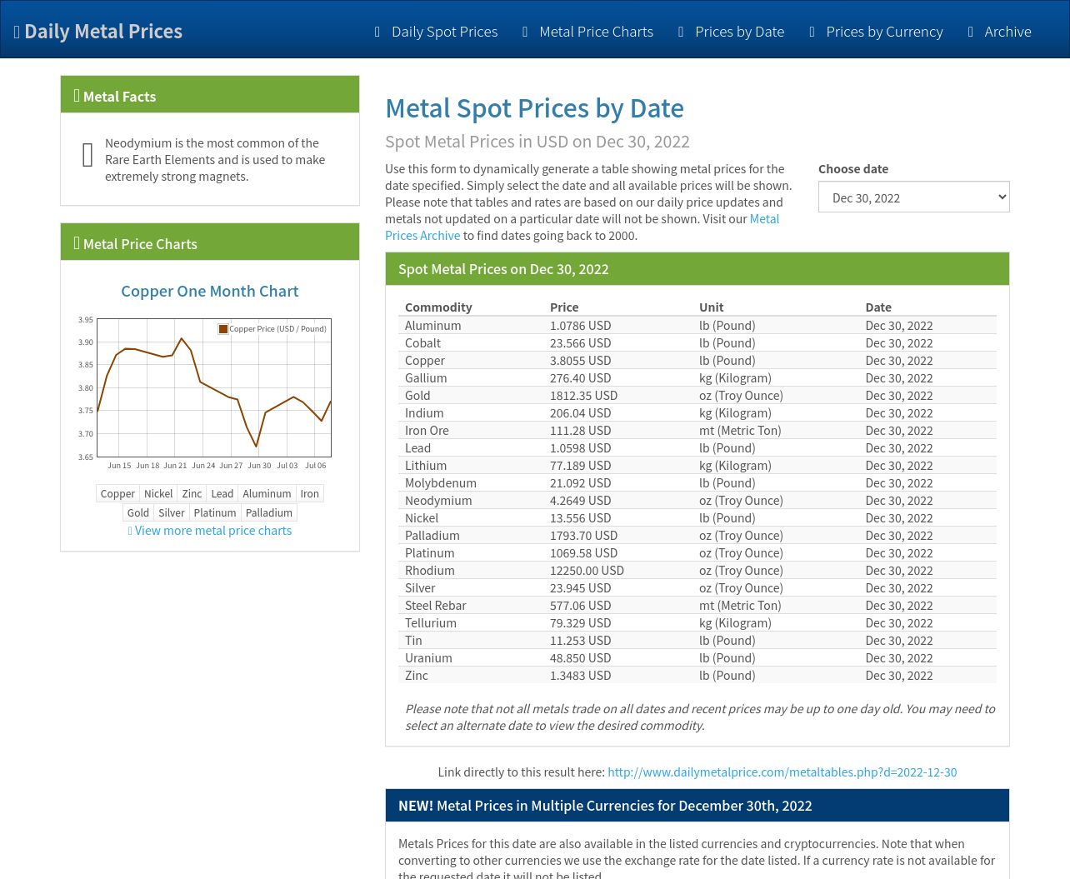
Task: Open the Archive nav item
Action: tap(1007, 32)
